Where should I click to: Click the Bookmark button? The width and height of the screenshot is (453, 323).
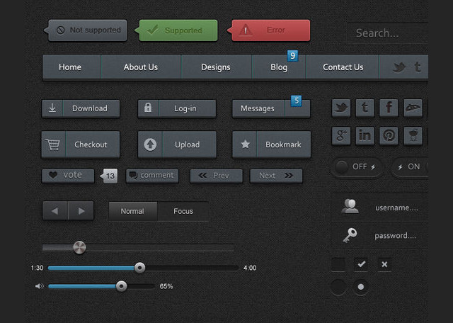[272, 144]
